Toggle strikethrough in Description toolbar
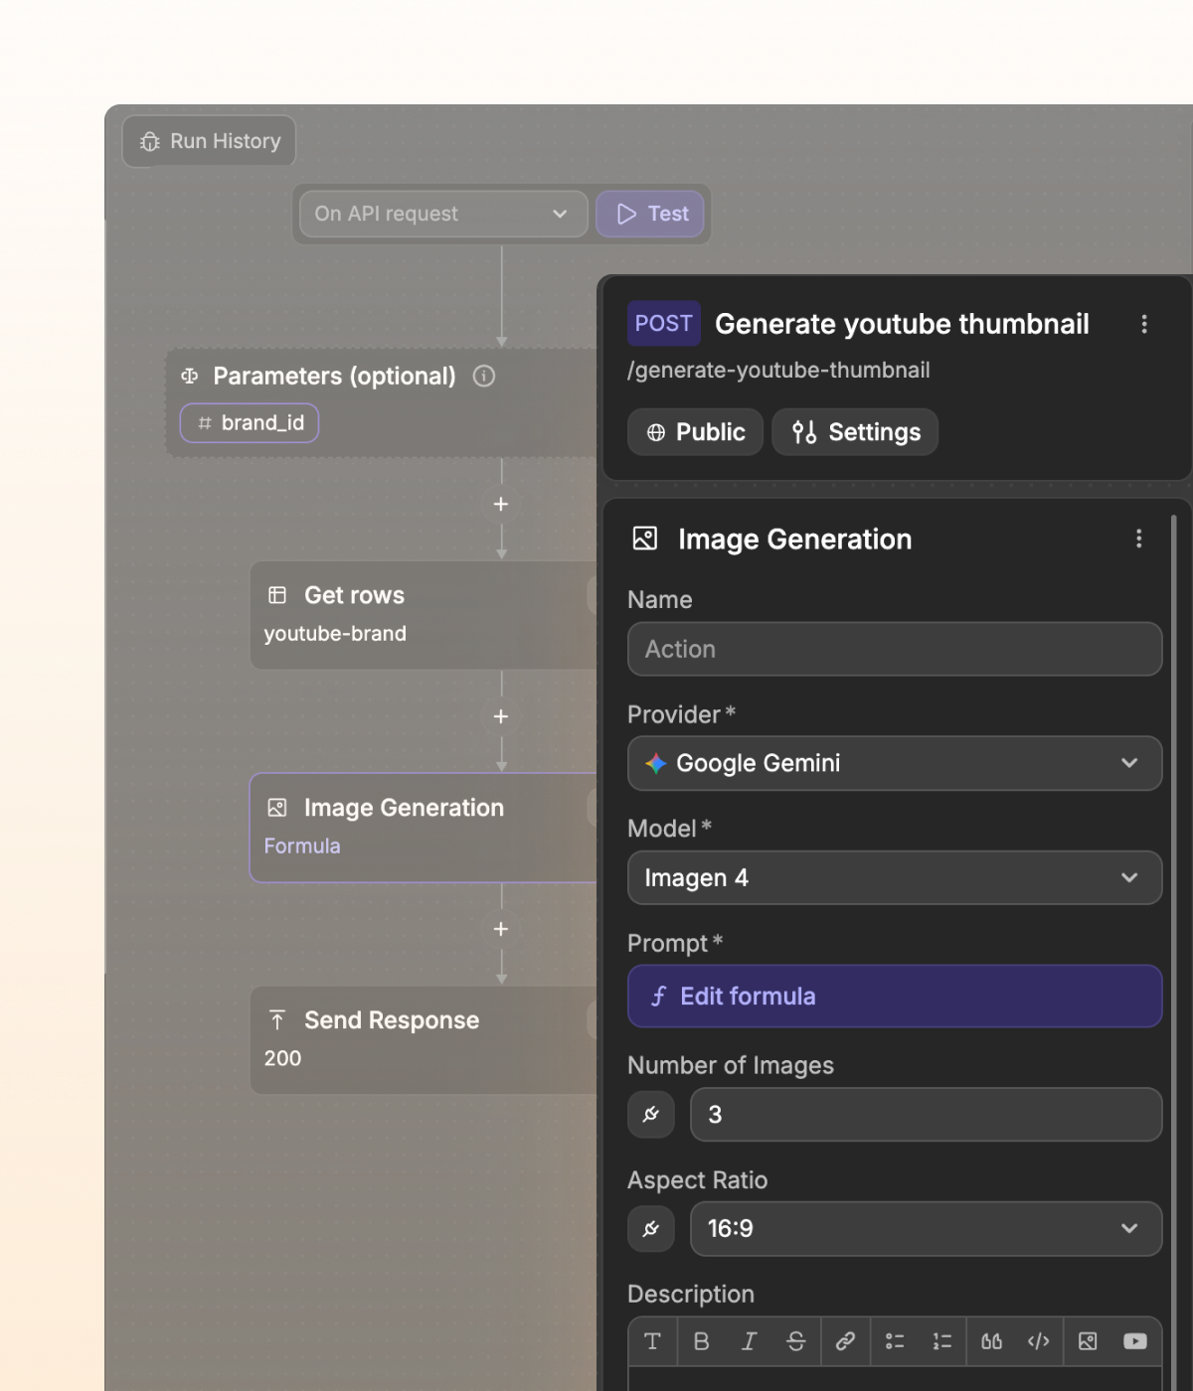 point(796,1341)
